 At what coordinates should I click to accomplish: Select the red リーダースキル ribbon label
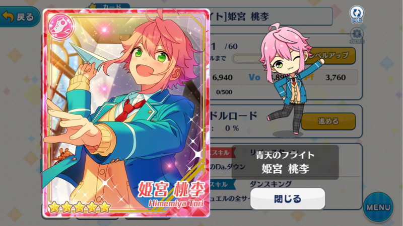pyautogui.click(x=222, y=153)
